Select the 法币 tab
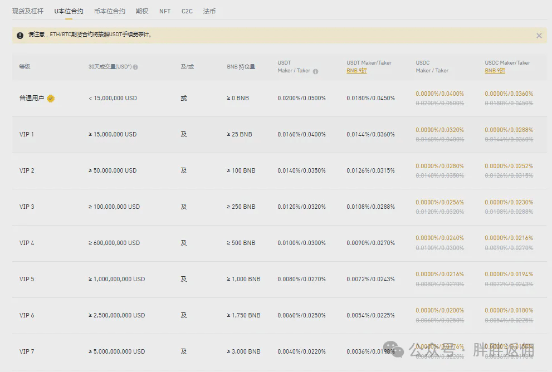552x372 pixels. [209, 11]
